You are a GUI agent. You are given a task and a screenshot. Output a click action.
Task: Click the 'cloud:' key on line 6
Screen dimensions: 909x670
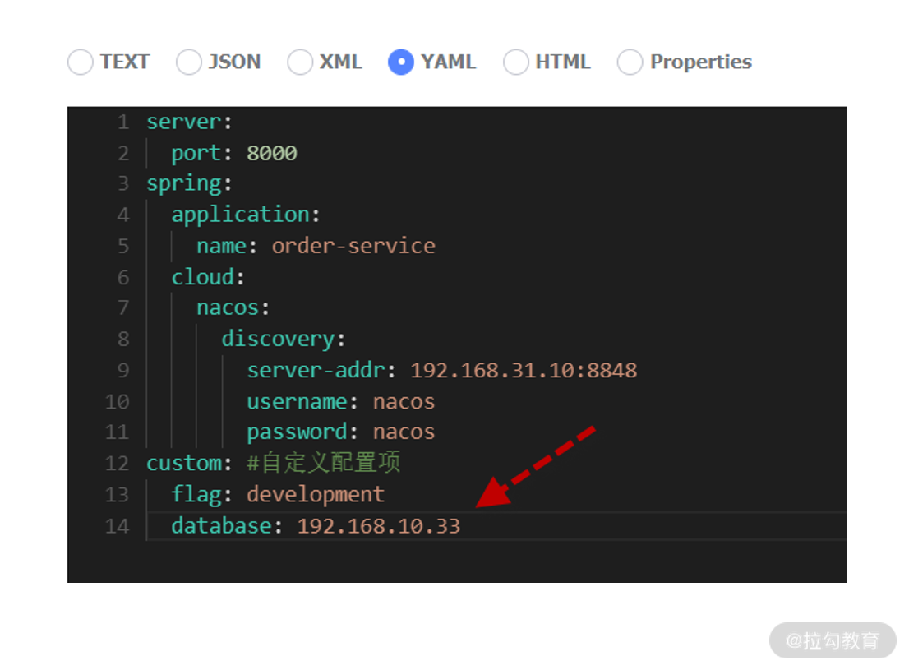point(208,277)
